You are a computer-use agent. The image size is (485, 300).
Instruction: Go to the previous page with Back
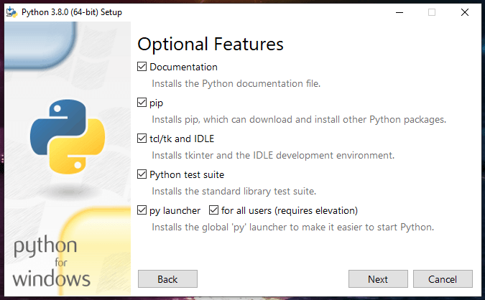[x=167, y=279]
